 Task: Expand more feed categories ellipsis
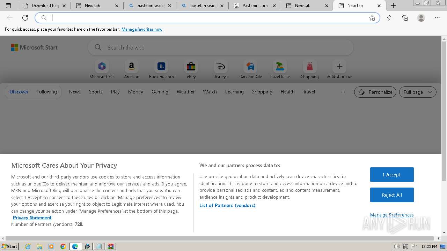343,92
